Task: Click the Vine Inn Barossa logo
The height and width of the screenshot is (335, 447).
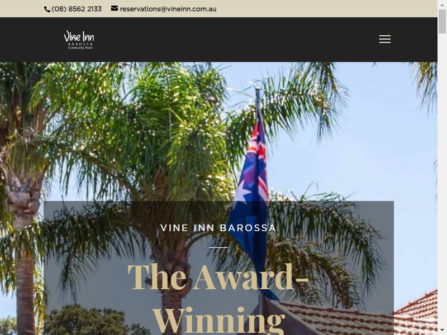Action: [x=79, y=40]
